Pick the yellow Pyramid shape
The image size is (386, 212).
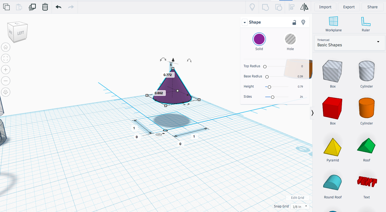point(333,147)
